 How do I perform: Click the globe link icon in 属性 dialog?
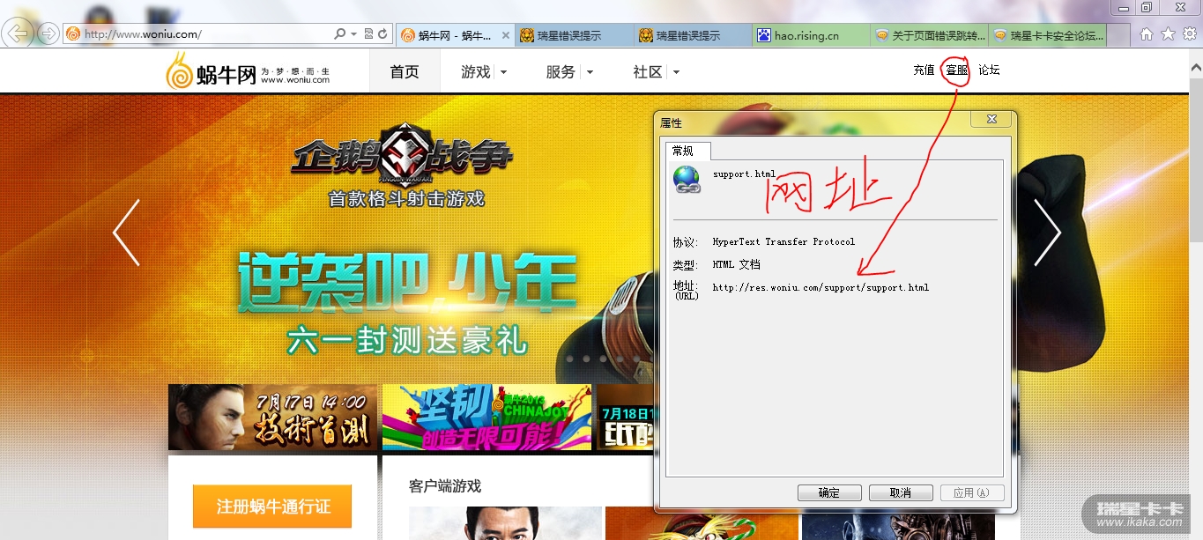[x=687, y=179]
